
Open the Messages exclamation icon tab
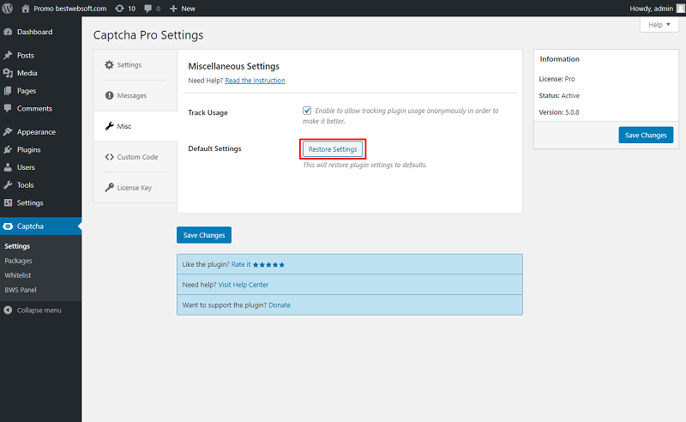109,95
